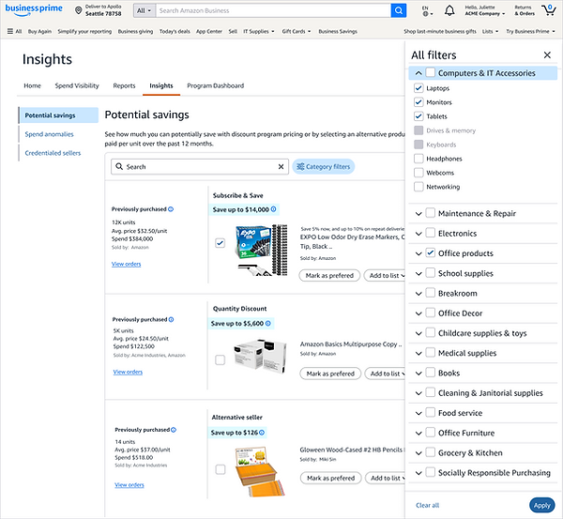
Task: Select the Amazon Basics copy paper checkbox
Action: [221, 359]
